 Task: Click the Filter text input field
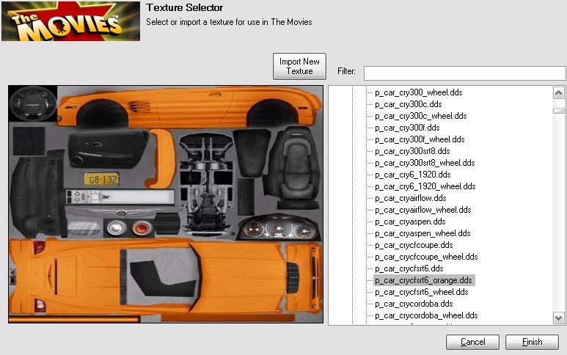pyautogui.click(x=464, y=73)
